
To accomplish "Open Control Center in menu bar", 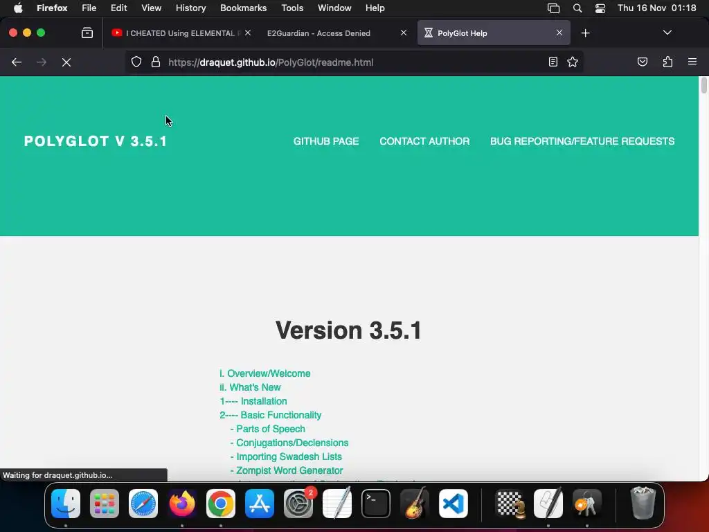I will 600,8.
